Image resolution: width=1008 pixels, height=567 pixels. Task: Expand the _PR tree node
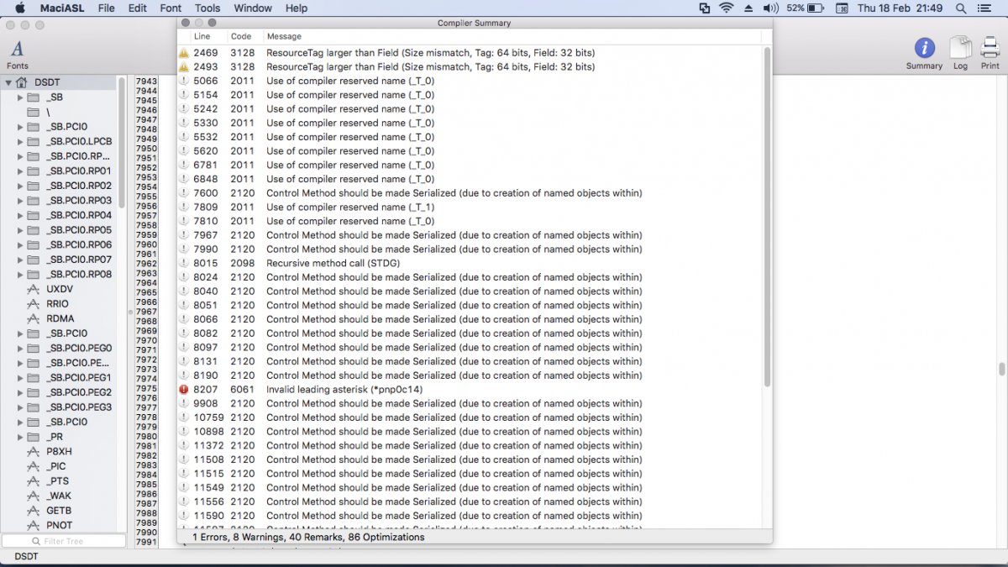tap(20, 437)
